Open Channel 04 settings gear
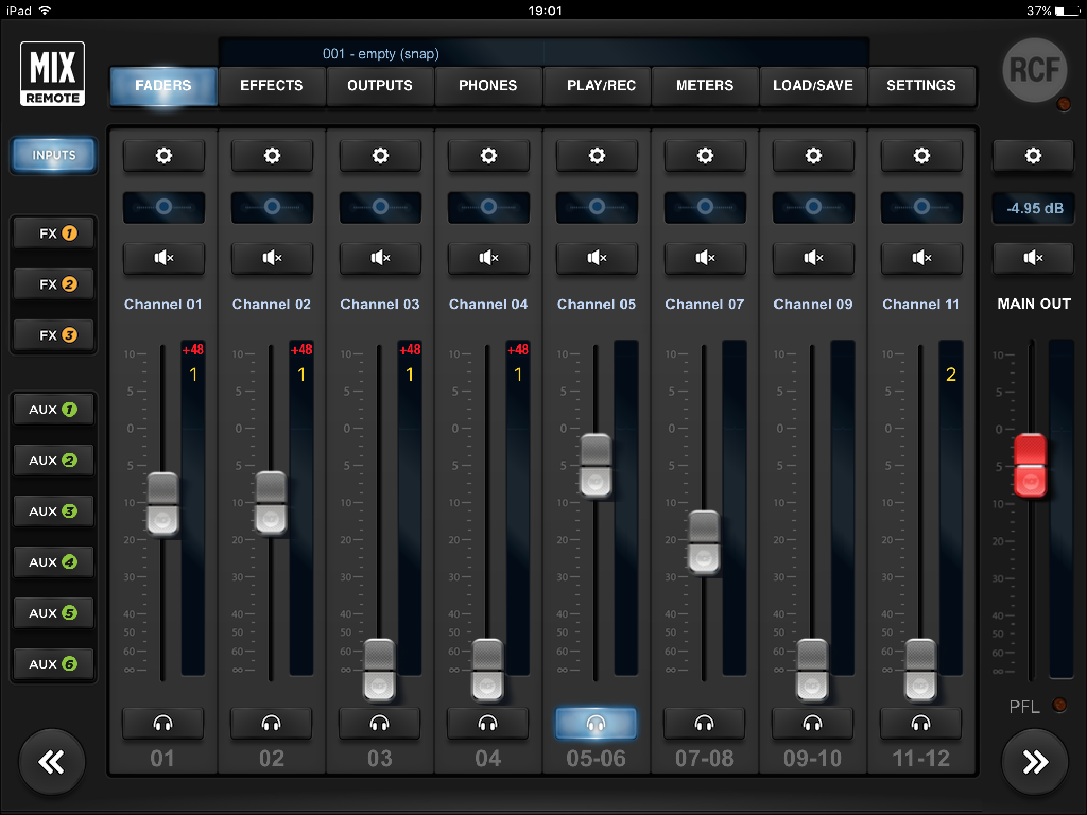 tap(488, 155)
